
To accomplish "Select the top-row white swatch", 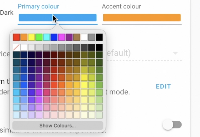I will click(x=84, y=37).
